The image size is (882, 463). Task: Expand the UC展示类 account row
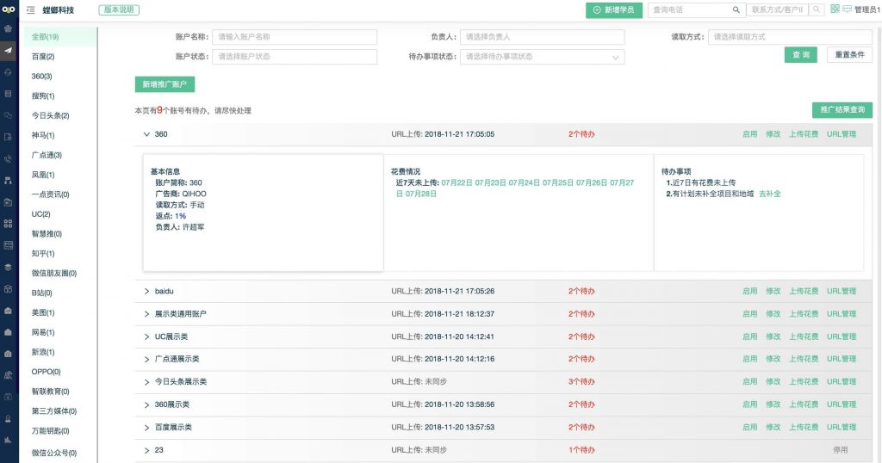(146, 336)
